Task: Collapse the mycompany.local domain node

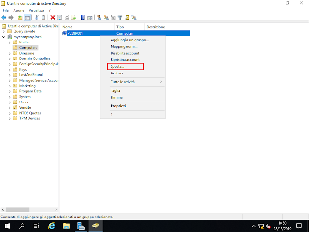Action: [x=4, y=37]
